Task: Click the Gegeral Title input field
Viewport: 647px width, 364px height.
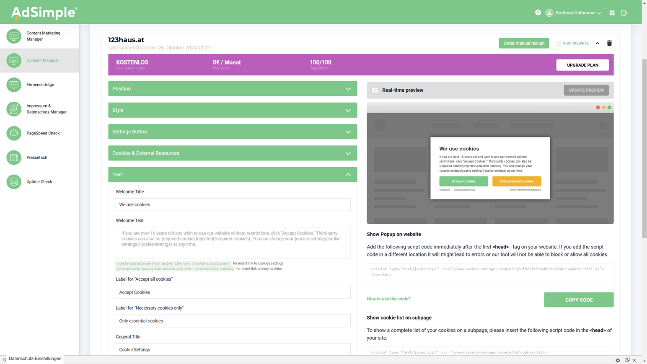Action: click(233, 349)
